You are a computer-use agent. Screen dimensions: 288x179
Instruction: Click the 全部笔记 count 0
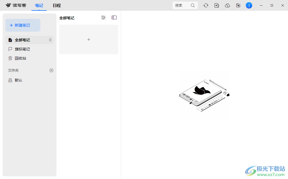[50, 40]
